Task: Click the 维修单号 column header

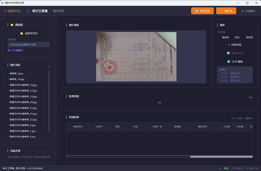Action: click(x=78, y=126)
